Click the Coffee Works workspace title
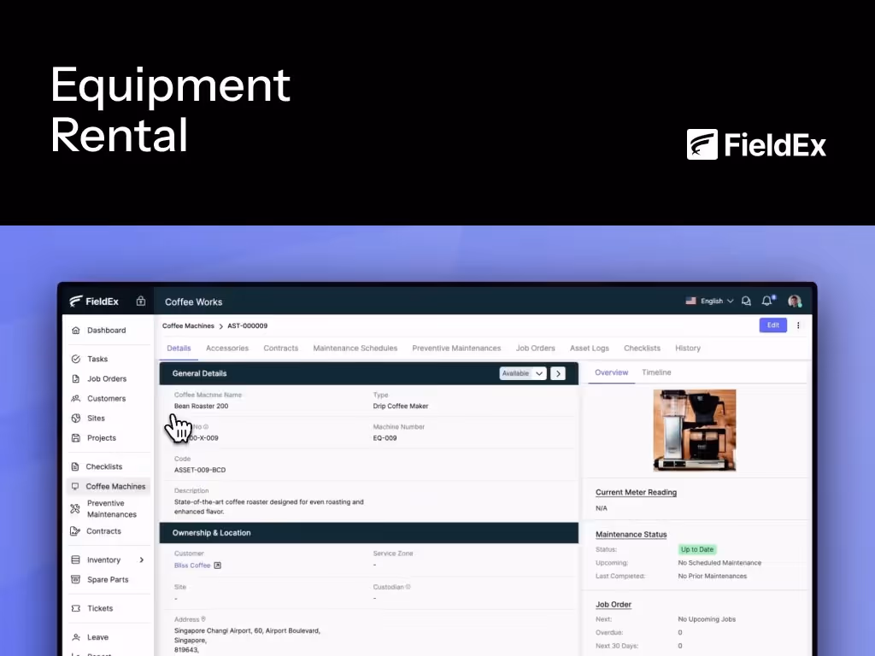 point(193,302)
